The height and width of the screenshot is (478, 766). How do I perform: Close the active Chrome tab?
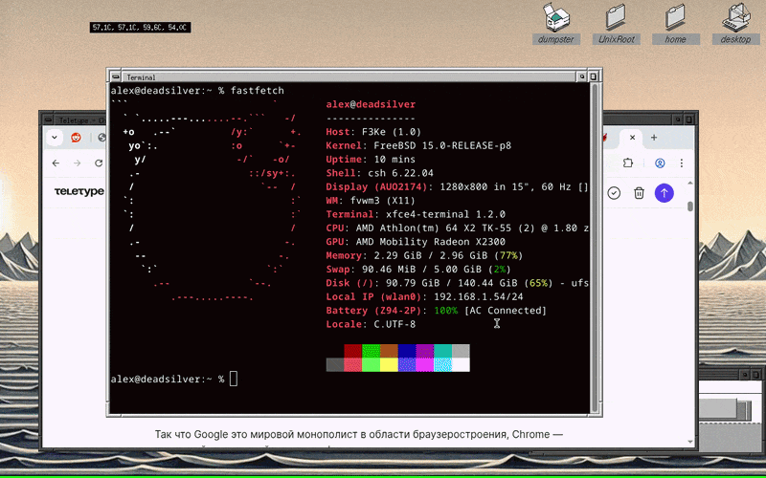(632, 138)
